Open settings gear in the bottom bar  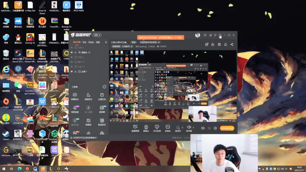[x=215, y=128]
